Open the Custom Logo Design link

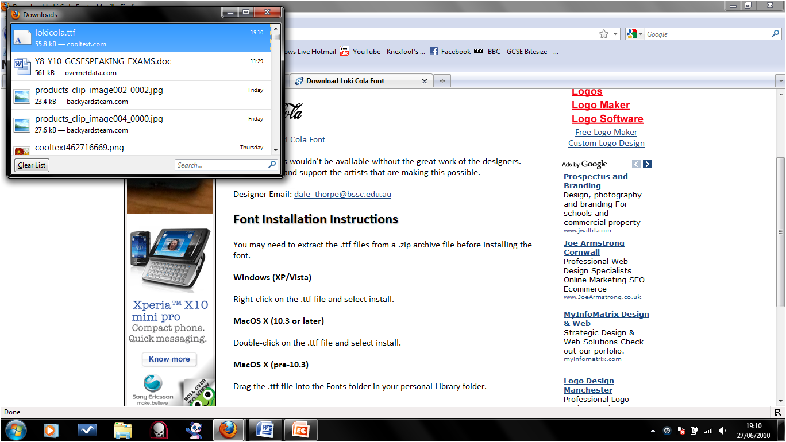[606, 144]
